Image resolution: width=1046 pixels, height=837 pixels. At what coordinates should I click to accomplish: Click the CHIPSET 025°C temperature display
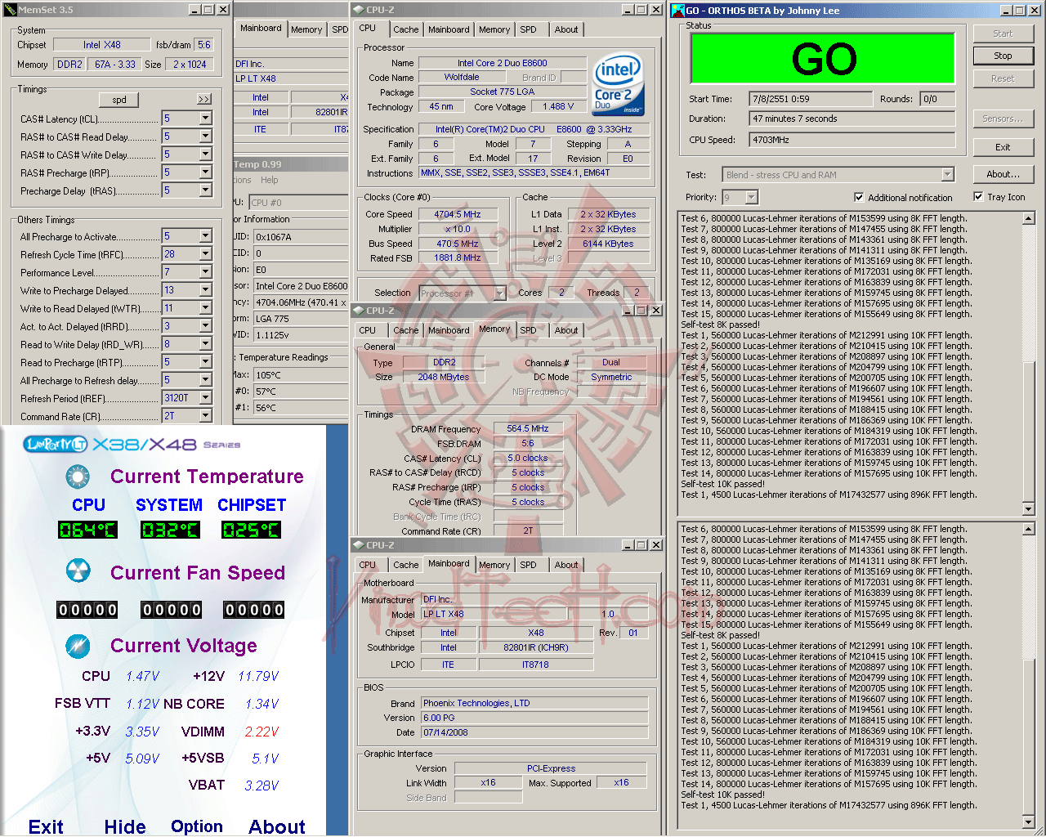[x=251, y=530]
